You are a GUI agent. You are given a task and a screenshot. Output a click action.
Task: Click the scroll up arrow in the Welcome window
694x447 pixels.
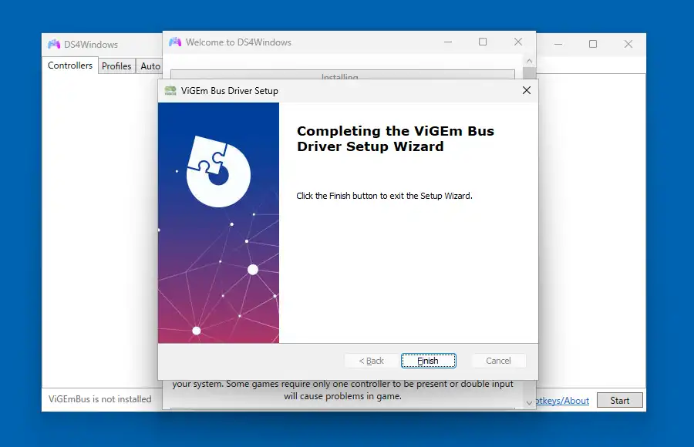coord(529,61)
